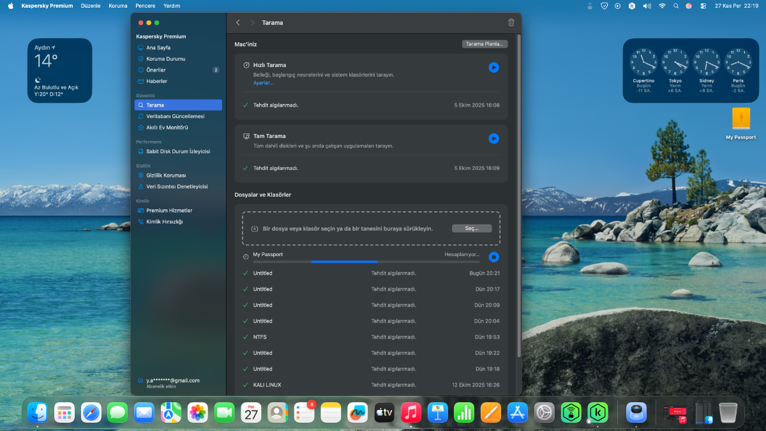Viewport: 766px width, 431px height.
Task: Open Koruma Durumu in the sidebar
Action: click(165, 59)
